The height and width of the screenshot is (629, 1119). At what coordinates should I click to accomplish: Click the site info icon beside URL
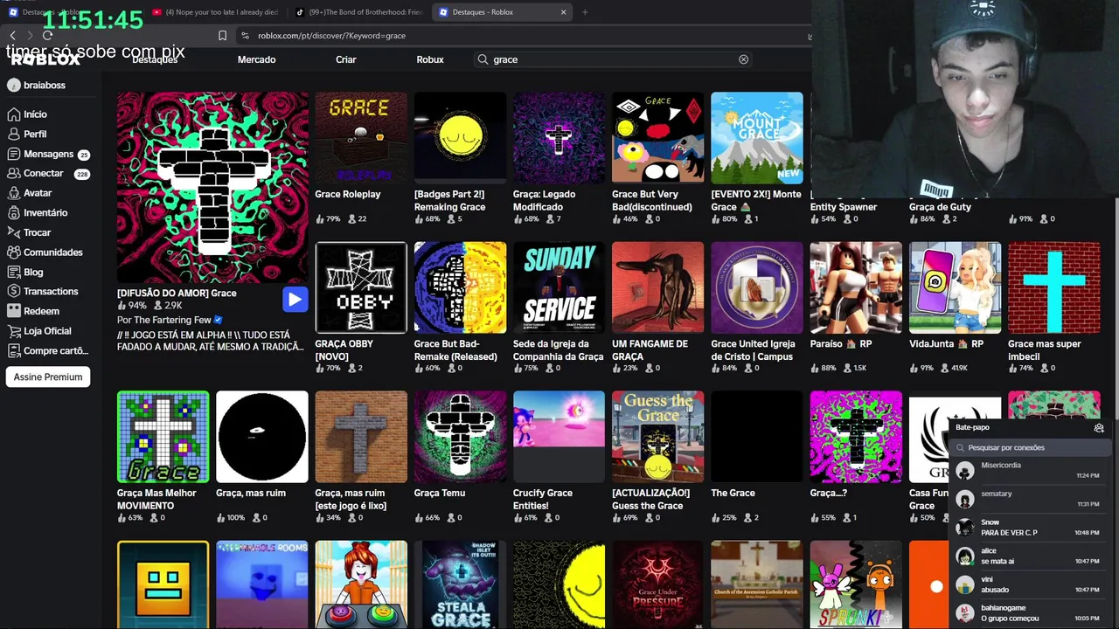point(245,36)
